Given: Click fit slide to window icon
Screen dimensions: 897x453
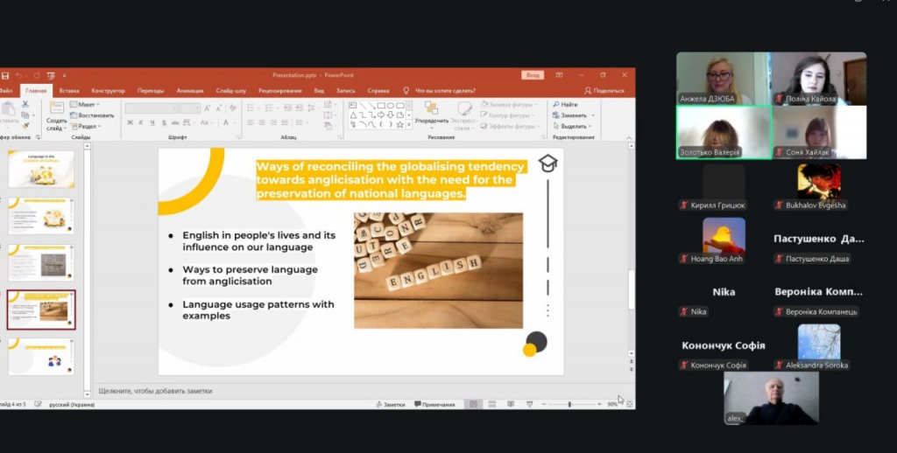Looking at the screenshot, I should (630, 404).
